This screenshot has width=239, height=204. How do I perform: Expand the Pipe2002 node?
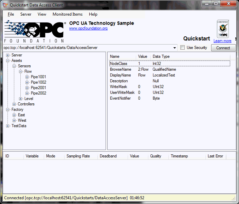(27, 93)
